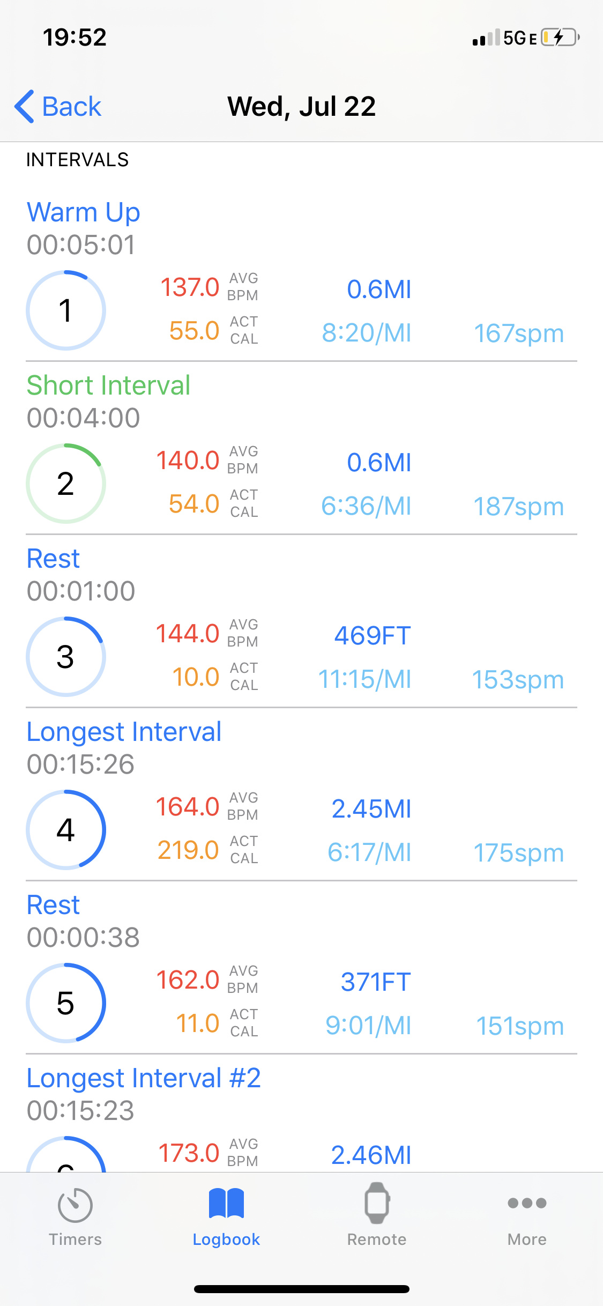This screenshot has width=603, height=1306.
Task: Tap interval 3 progress circle
Action: (x=66, y=657)
